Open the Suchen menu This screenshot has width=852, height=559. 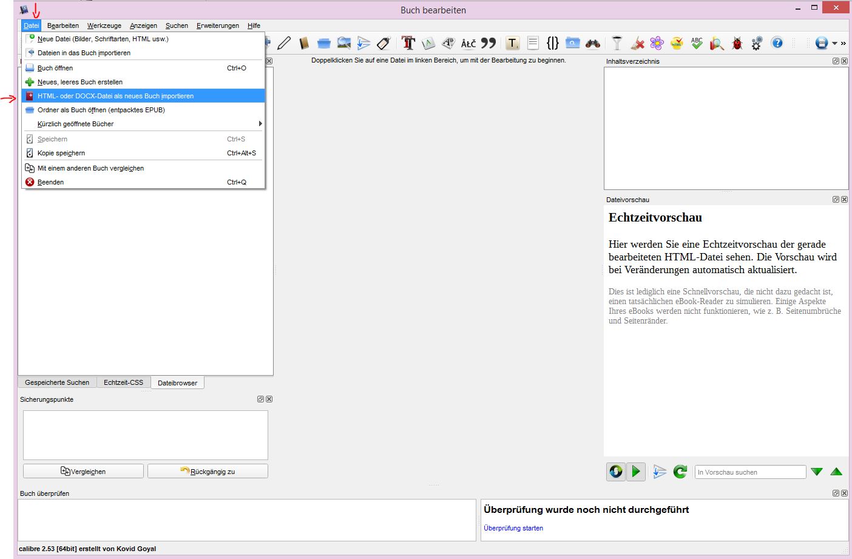(177, 25)
